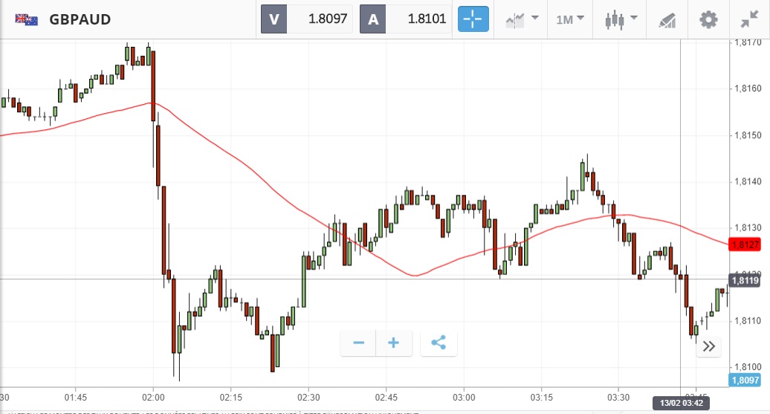The height and width of the screenshot is (414, 770).
Task: Jump to latest candle with double-arrow button
Action: 708,346
